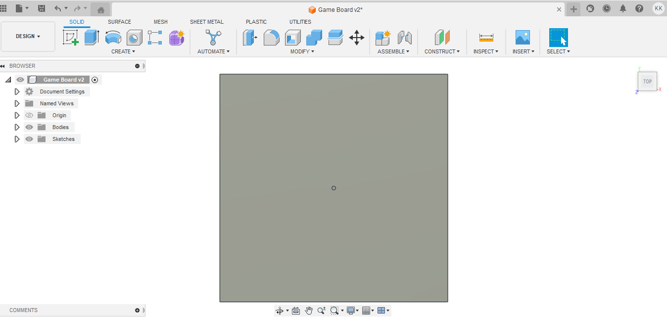The image size is (667, 318).
Task: Open the ASSEMBLE dropdown menu
Action: [x=393, y=51]
